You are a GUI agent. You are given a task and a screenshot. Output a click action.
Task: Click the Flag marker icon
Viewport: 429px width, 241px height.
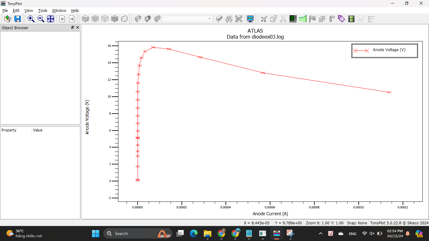312,19
